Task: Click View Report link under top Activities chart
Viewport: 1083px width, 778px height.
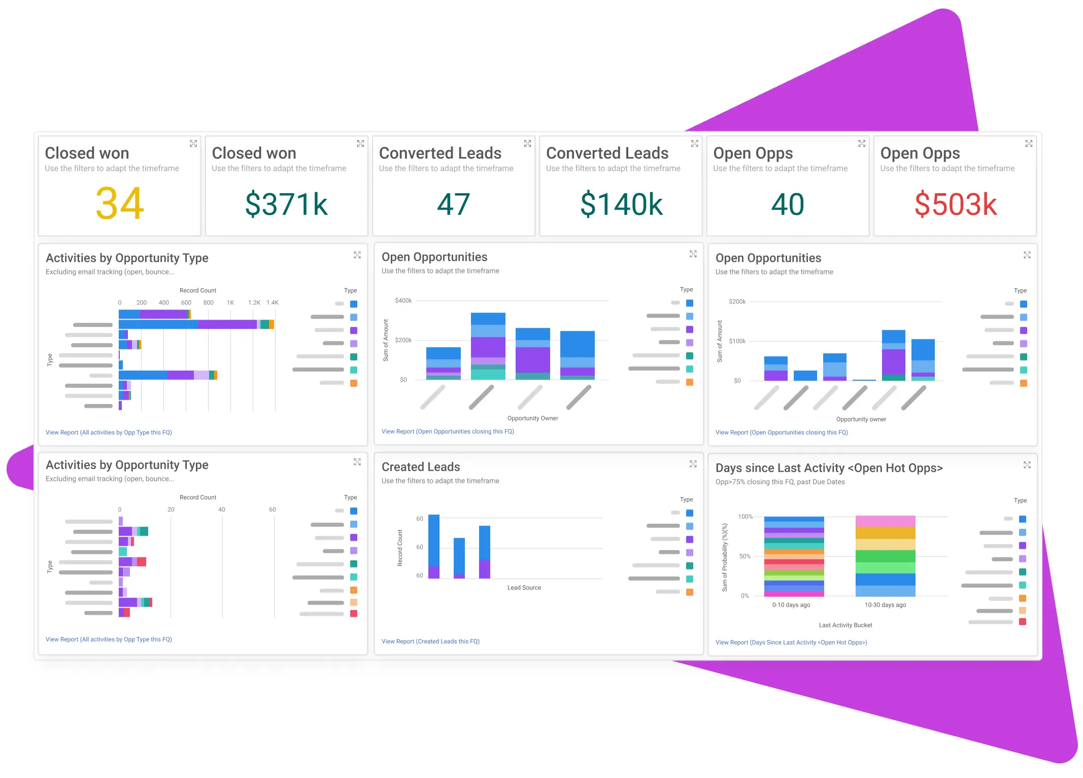Action: point(109,433)
